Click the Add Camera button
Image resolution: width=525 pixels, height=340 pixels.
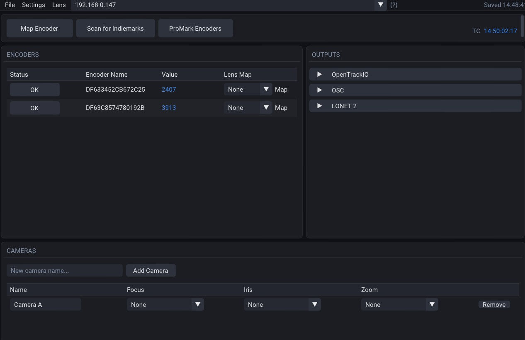[x=151, y=270]
